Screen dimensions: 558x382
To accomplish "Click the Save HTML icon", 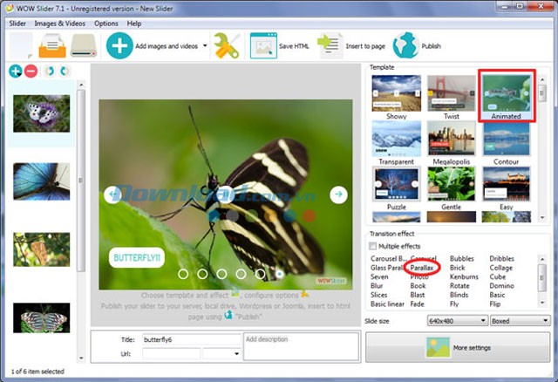I will pos(263,45).
